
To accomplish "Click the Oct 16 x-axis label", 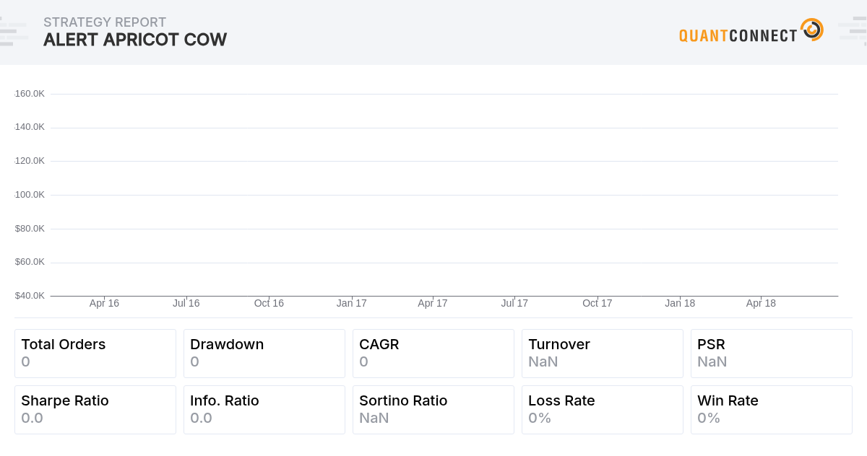I will click(x=269, y=303).
